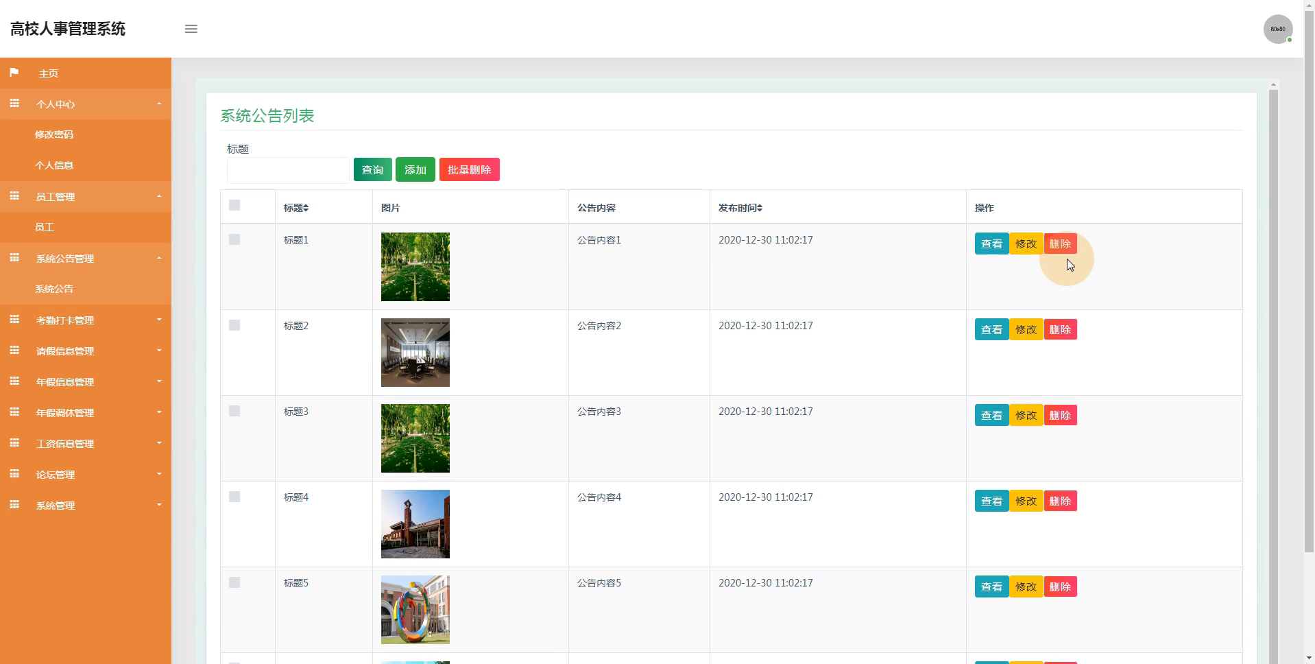
Task: Open the tree-lined path thumbnail of 标题1
Action: coord(415,267)
